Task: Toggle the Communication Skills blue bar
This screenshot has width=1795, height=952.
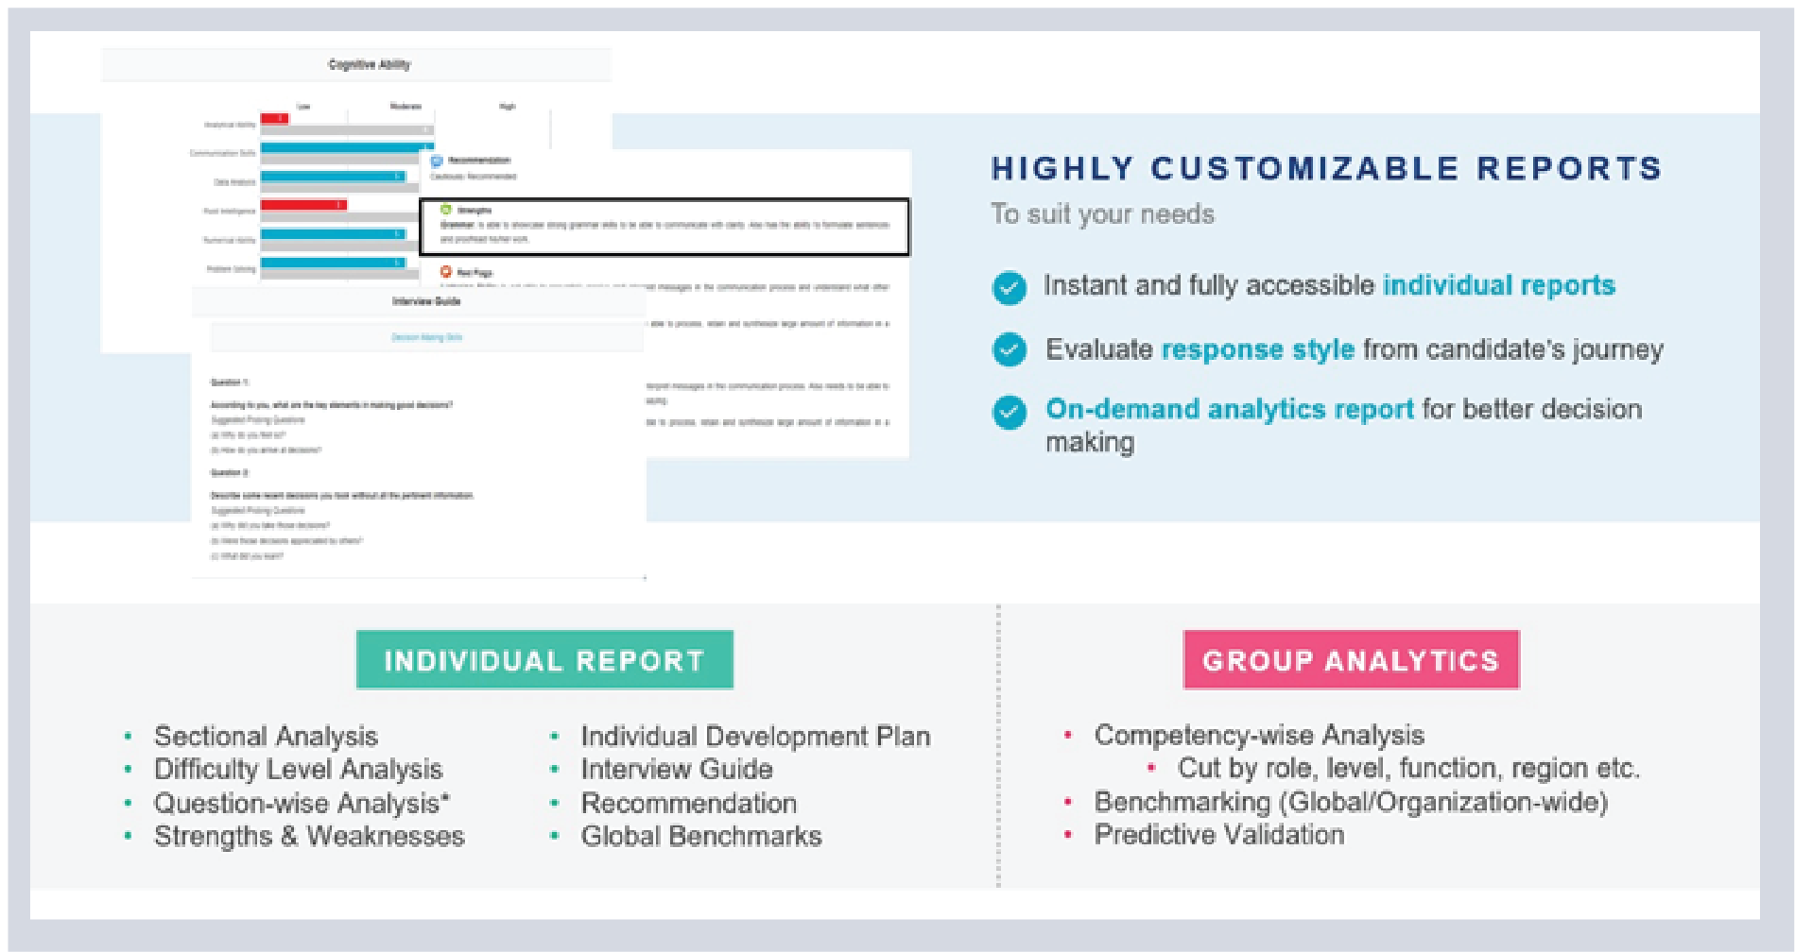Action: [346, 145]
